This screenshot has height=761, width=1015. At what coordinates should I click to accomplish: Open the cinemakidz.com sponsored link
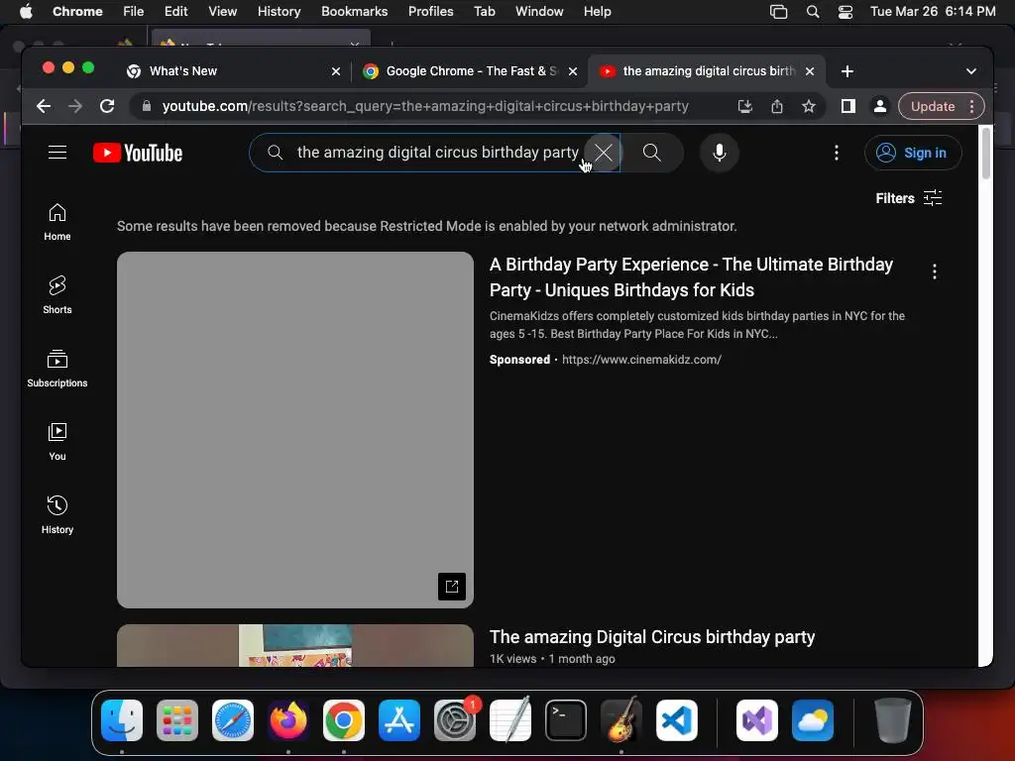pos(641,360)
